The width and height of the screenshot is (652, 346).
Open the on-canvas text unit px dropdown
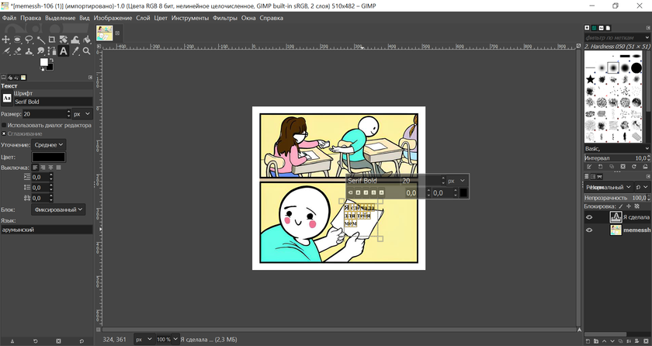(456, 181)
